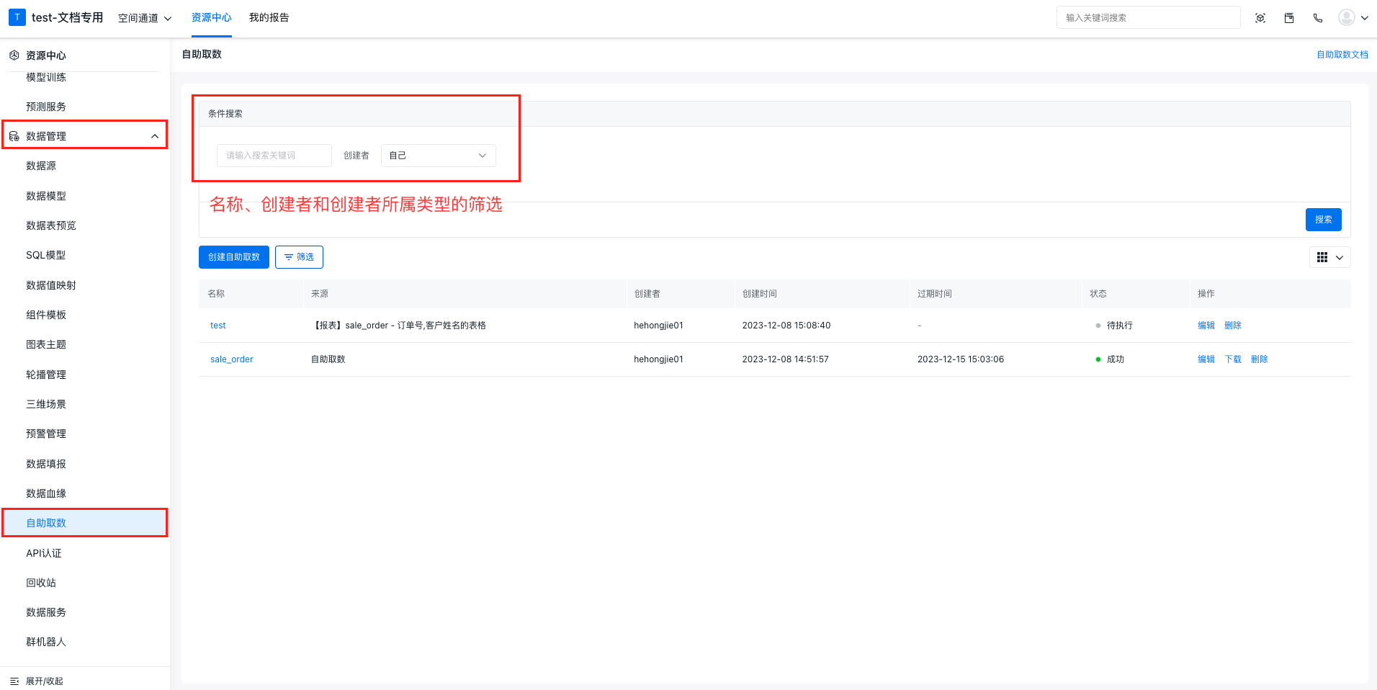Click the phone contact icon
This screenshot has height=690, width=1377.
click(1318, 18)
